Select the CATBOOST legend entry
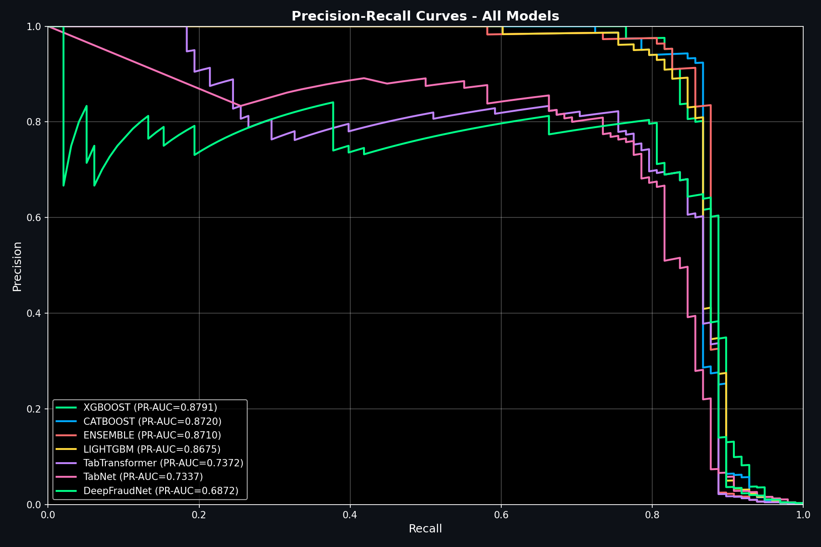The height and width of the screenshot is (547, 821). click(153, 422)
